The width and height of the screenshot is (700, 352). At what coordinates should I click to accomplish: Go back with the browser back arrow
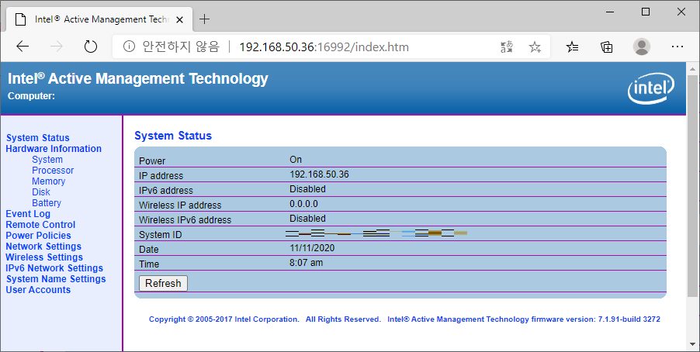click(23, 47)
